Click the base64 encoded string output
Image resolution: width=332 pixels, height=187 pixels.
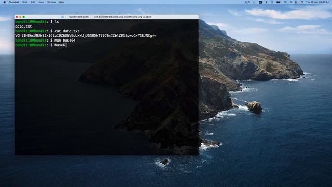(x=86, y=36)
